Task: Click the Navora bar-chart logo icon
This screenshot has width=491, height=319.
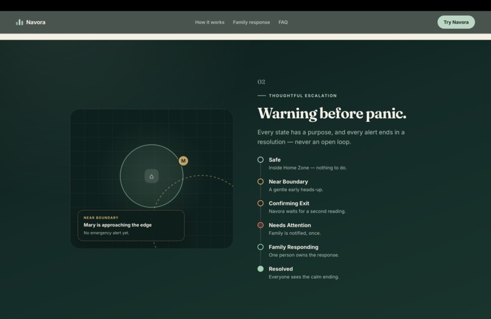Action: pos(19,23)
